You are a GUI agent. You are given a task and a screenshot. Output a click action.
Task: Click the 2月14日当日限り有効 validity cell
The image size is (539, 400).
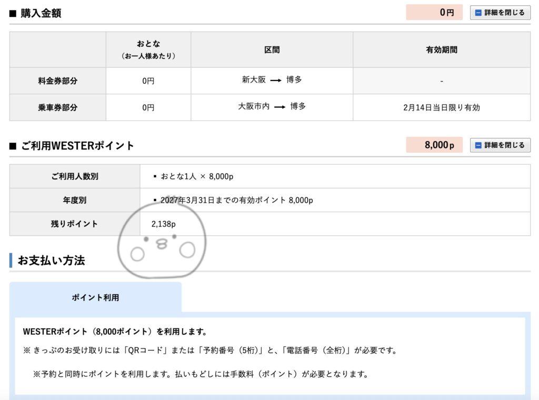(x=441, y=107)
